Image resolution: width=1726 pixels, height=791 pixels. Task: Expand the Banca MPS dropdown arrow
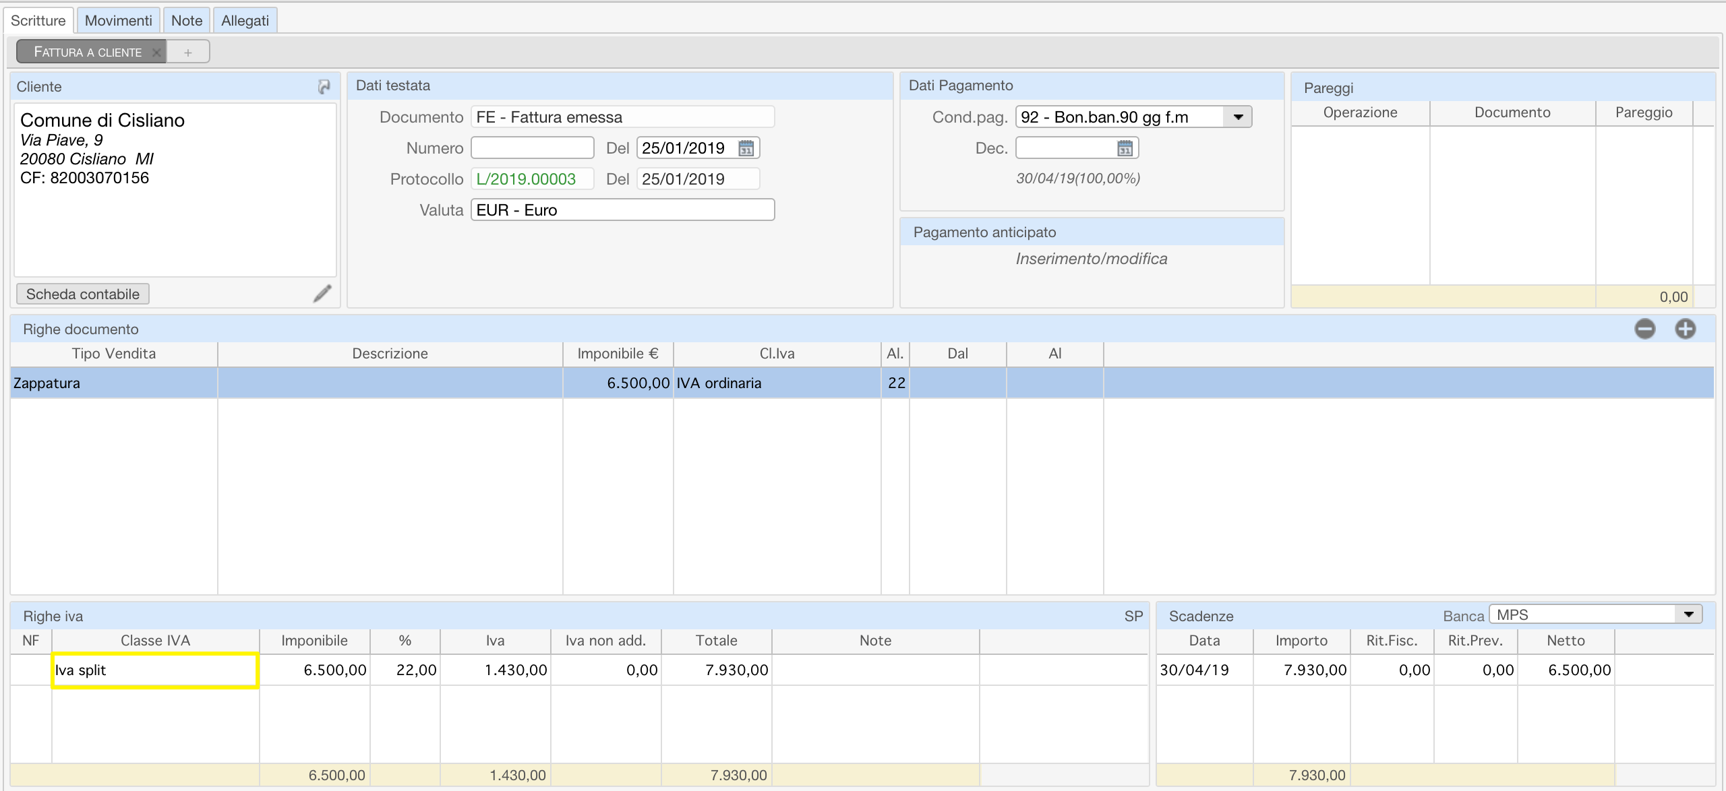coord(1688,614)
